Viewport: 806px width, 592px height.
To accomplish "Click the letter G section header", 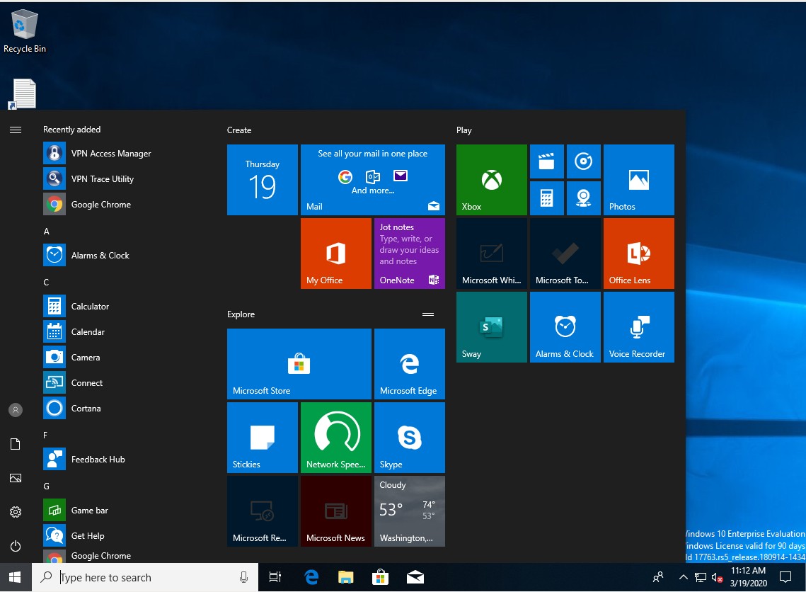I will [46, 486].
